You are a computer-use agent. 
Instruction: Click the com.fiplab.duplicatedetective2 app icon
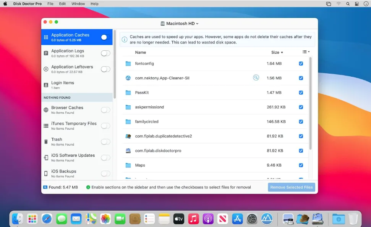pos(128,136)
